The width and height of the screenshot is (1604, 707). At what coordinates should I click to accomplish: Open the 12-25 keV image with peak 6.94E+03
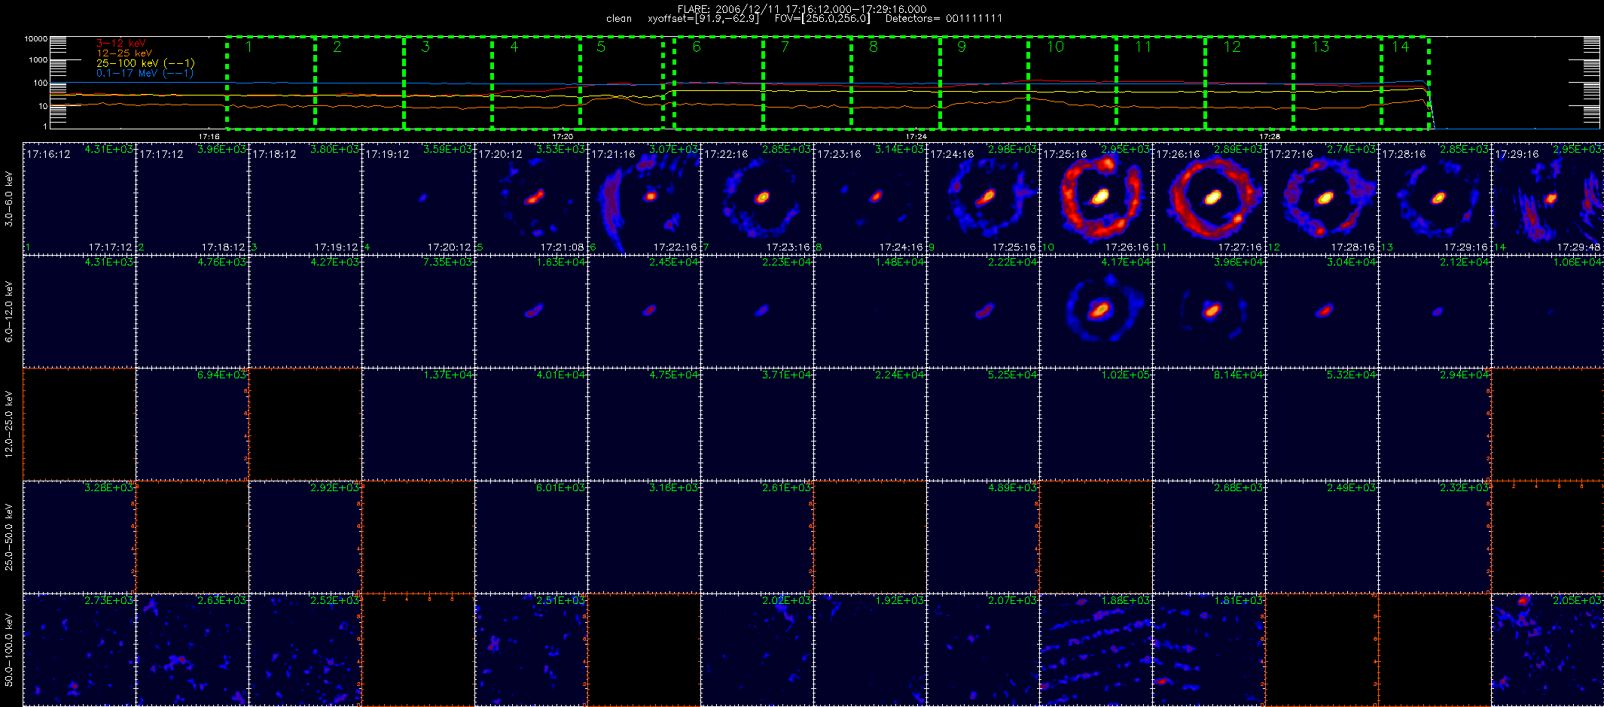(192, 424)
